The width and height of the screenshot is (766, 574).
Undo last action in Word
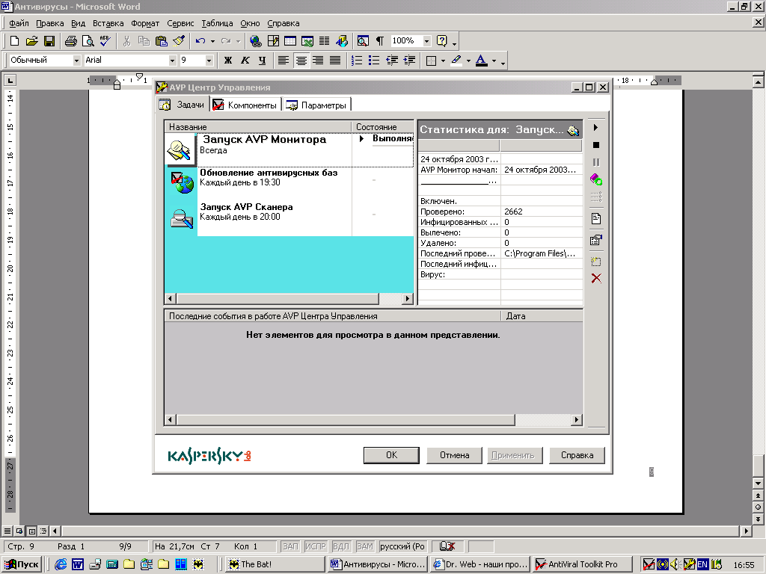coord(200,41)
